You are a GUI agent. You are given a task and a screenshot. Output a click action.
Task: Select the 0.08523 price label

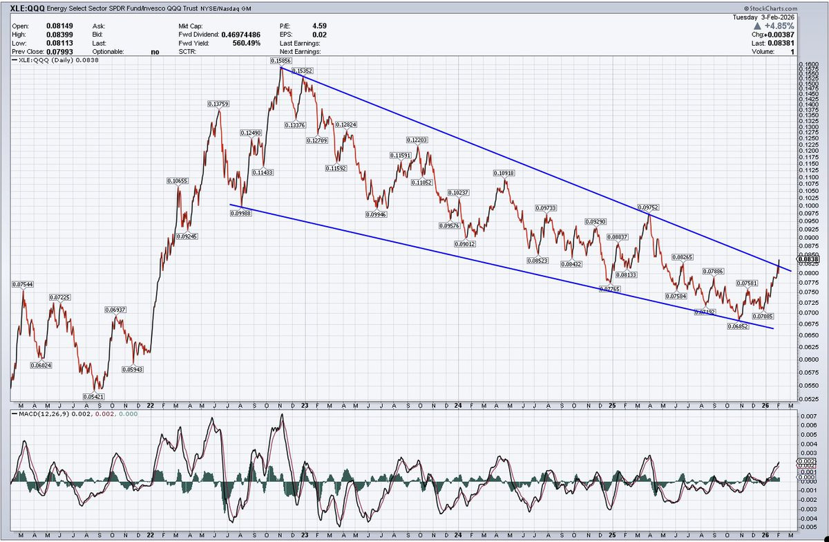pyautogui.click(x=537, y=261)
